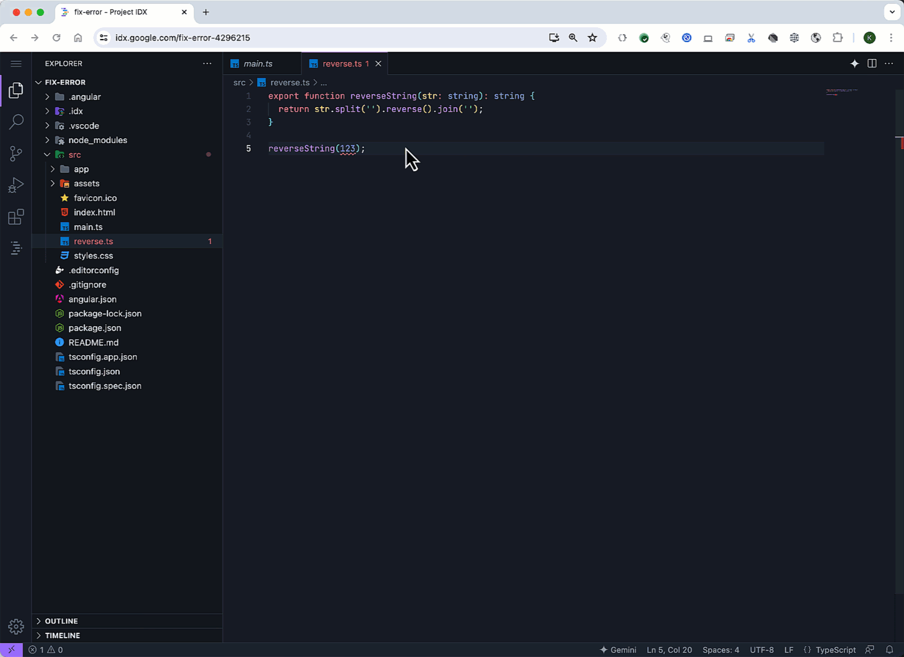Screen dimensions: 904x657
Task: Open notifications bell in status bar
Action: pyautogui.click(x=889, y=650)
